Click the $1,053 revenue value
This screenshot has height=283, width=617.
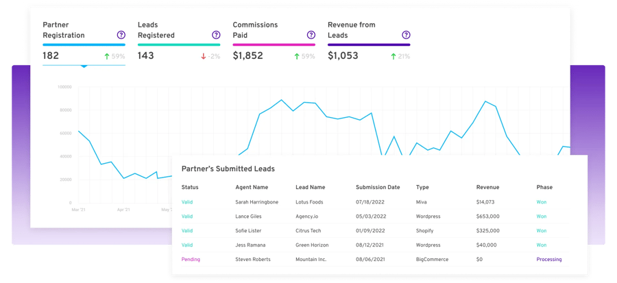[343, 56]
